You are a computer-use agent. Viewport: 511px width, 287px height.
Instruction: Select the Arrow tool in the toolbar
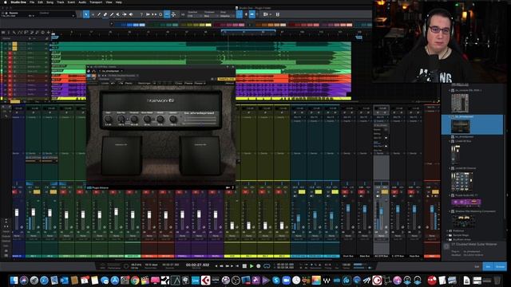(x=86, y=14)
